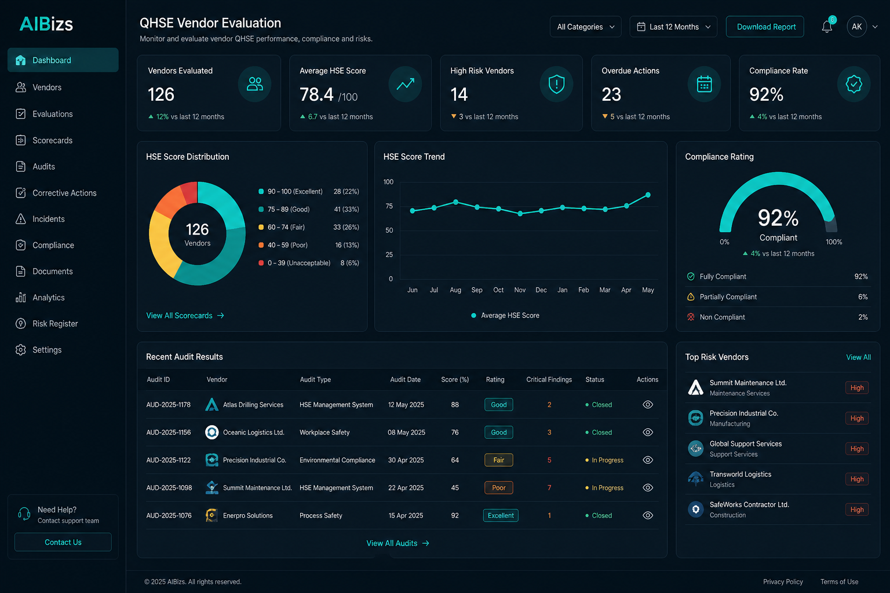Click the Risk Register sidebar icon
890x593 pixels.
21,324
